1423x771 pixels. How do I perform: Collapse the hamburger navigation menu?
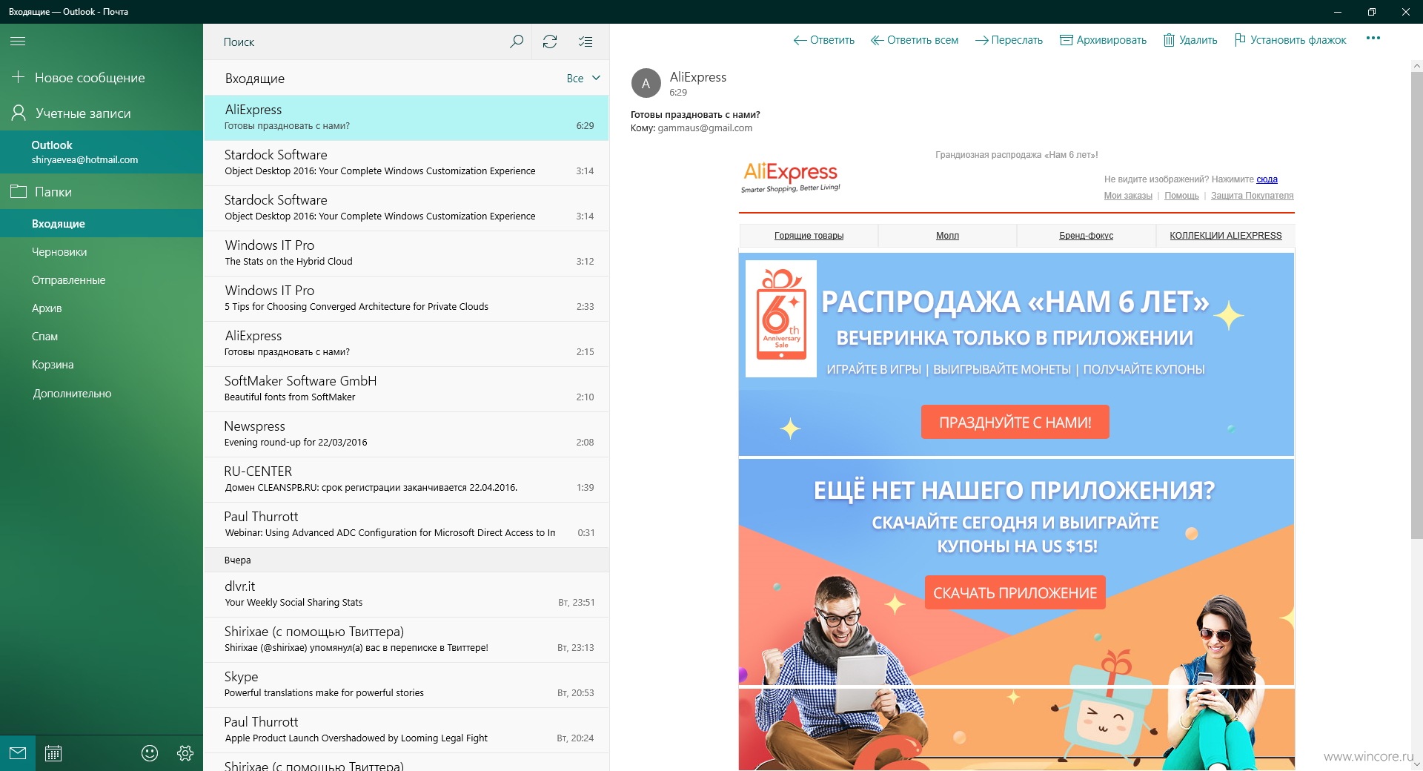point(18,42)
